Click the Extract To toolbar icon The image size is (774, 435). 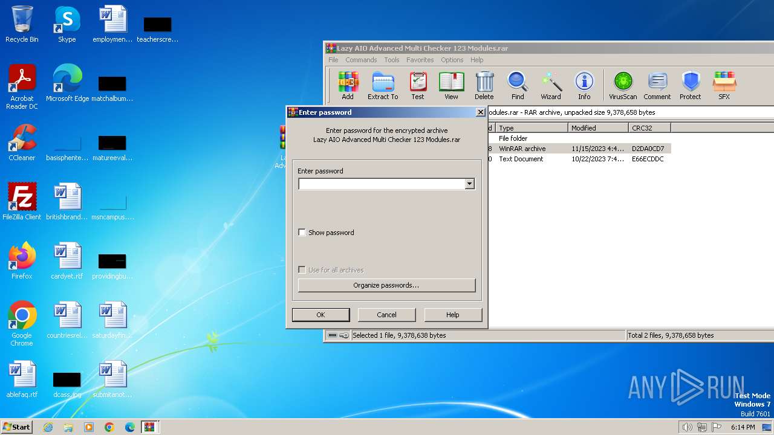click(383, 85)
